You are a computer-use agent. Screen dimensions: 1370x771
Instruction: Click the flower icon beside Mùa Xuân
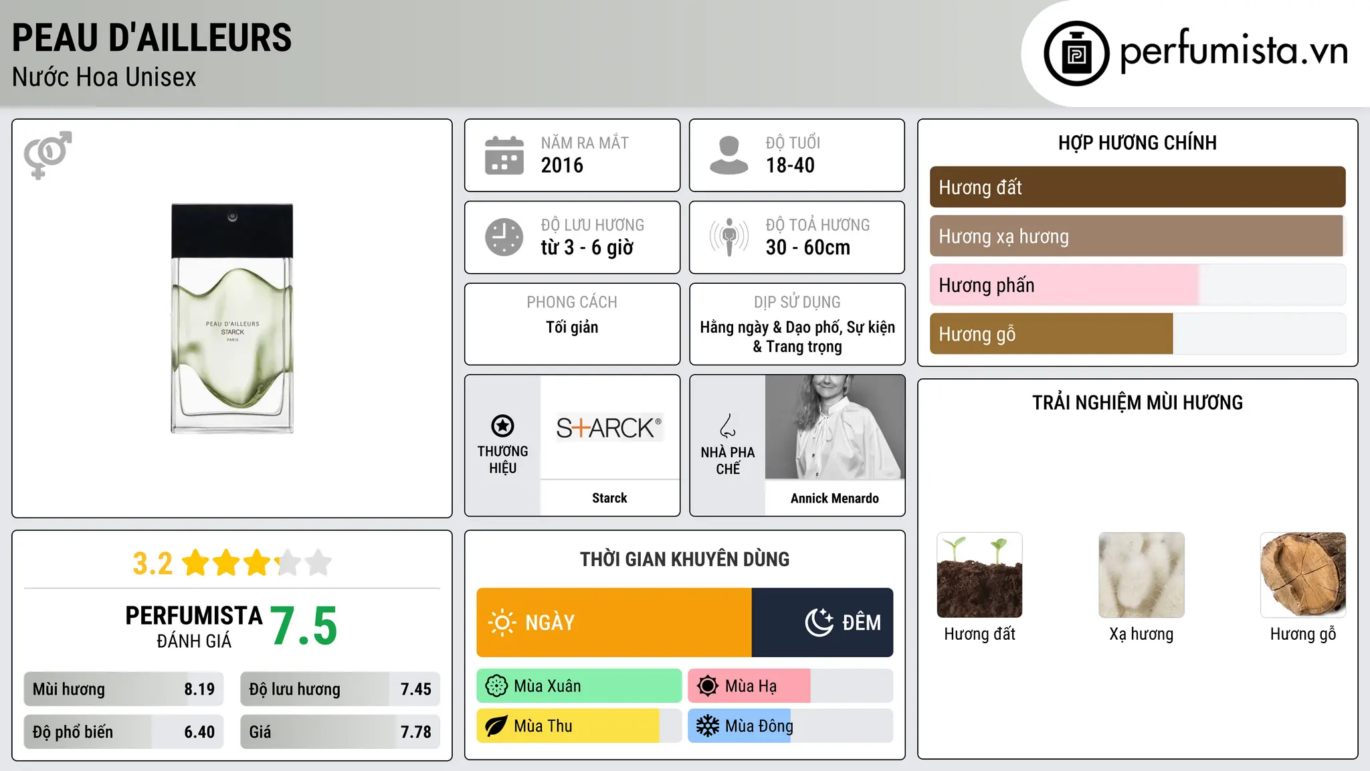pyautogui.click(x=496, y=686)
